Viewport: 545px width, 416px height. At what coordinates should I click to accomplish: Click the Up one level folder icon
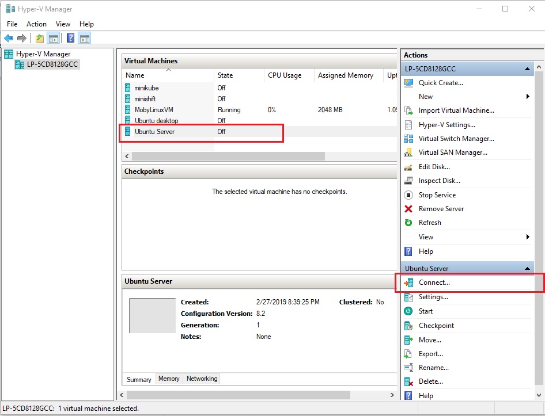click(x=40, y=38)
